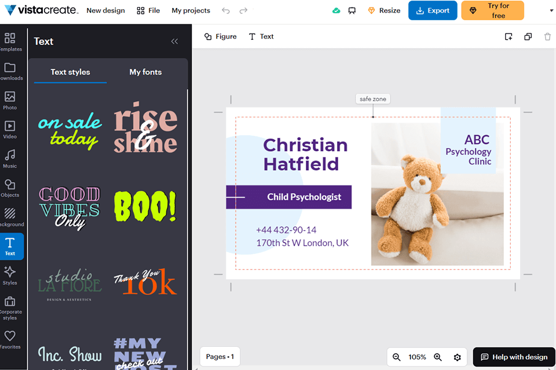Add Text from the top toolbar
Viewport: 556px width, 370px height.
pos(261,36)
